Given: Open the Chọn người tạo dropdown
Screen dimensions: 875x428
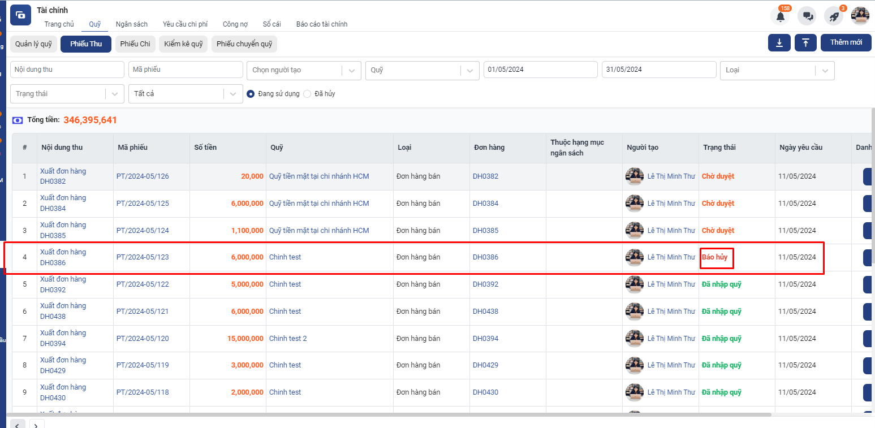Looking at the screenshot, I should [x=304, y=70].
